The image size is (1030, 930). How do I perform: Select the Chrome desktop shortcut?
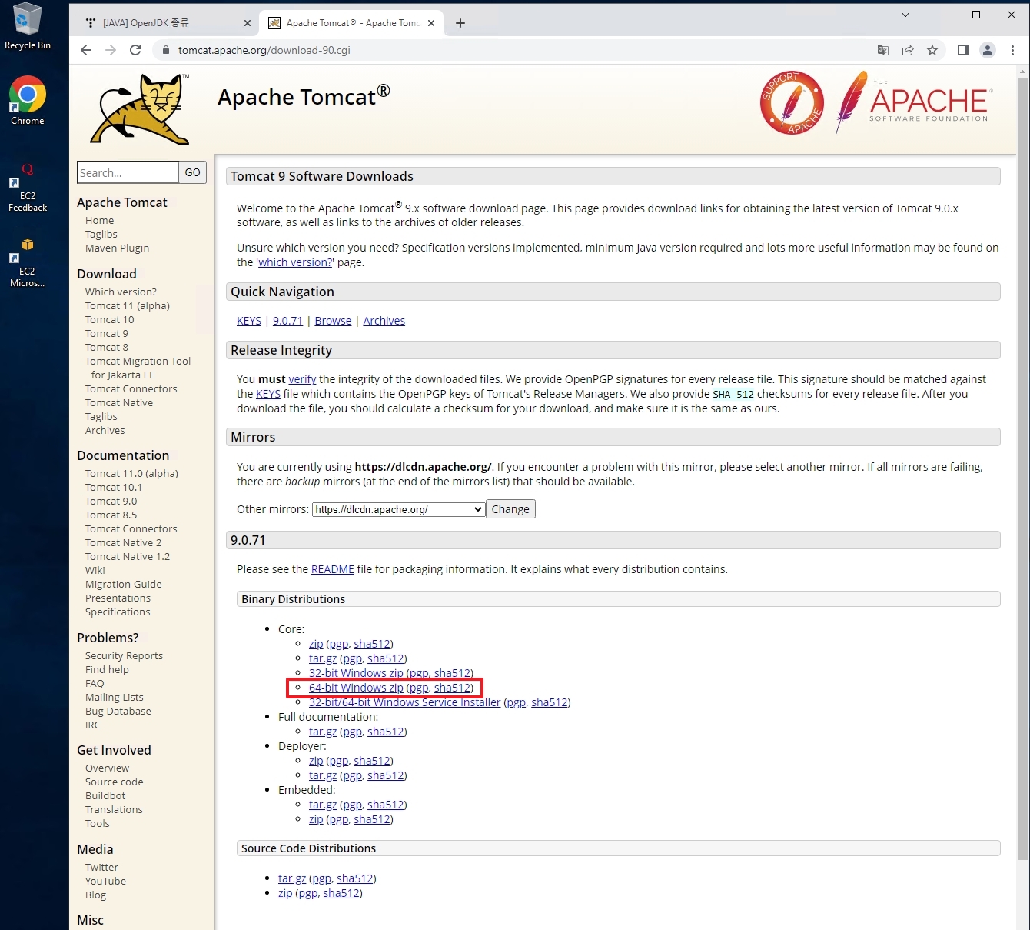point(27,101)
